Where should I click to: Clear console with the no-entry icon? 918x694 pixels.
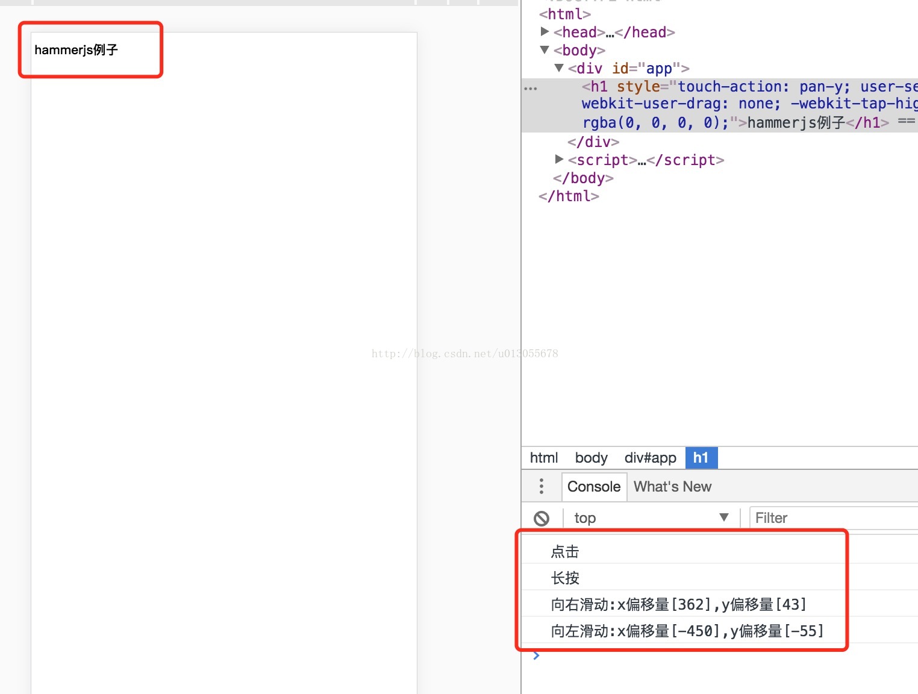point(542,518)
